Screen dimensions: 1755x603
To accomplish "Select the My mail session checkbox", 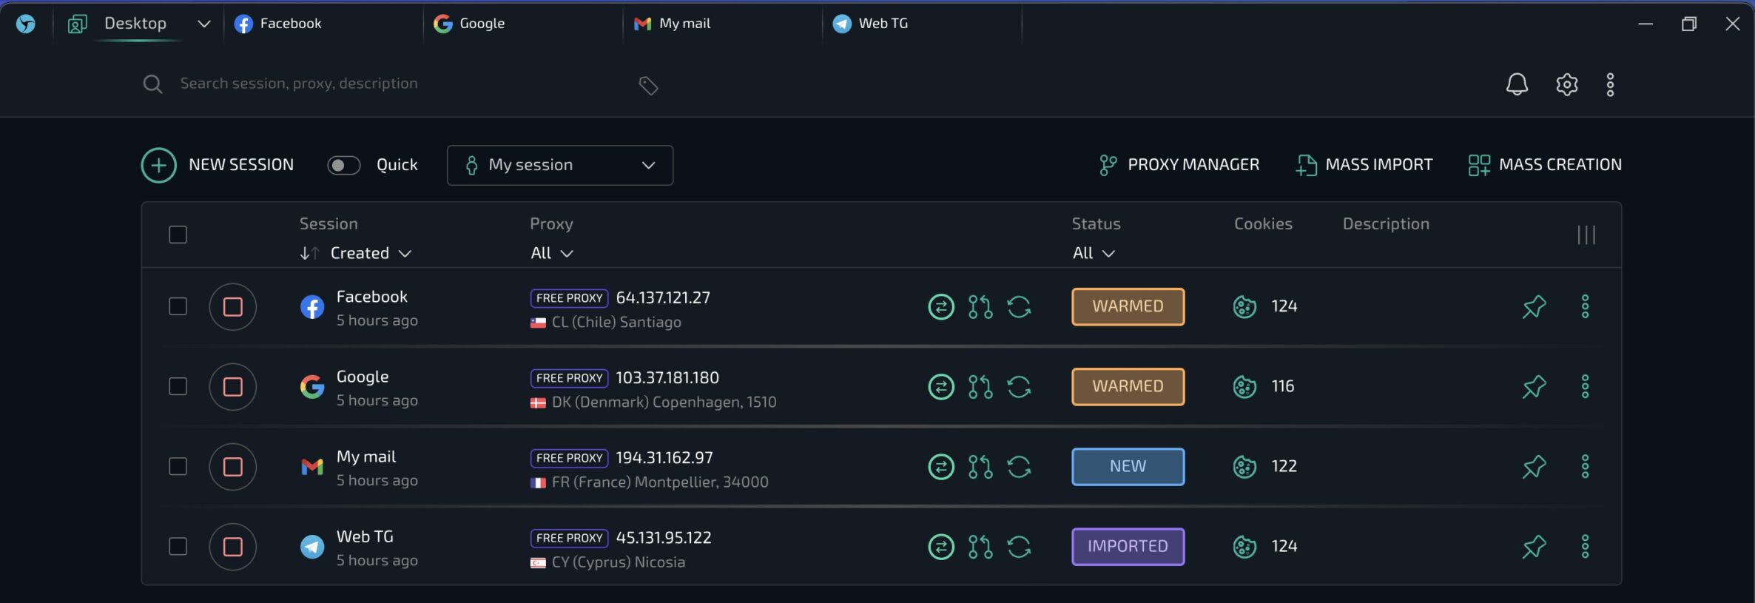I will click(178, 466).
